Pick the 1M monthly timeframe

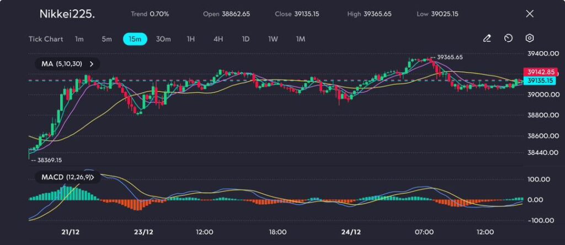[301, 39]
